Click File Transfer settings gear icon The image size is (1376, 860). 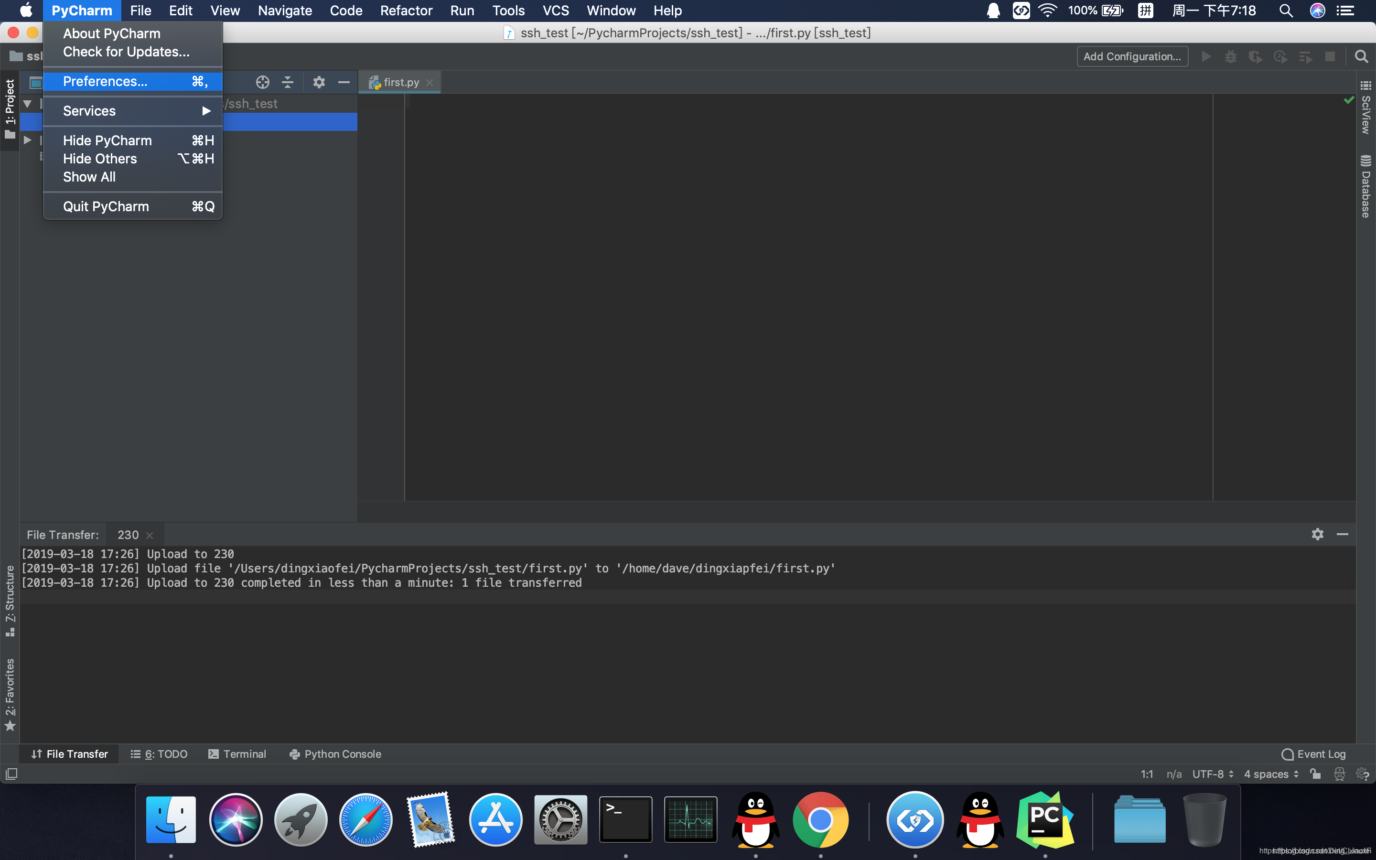point(1318,535)
